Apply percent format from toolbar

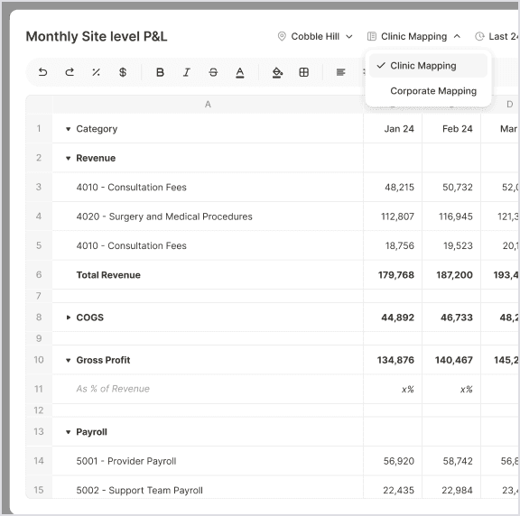(x=97, y=72)
